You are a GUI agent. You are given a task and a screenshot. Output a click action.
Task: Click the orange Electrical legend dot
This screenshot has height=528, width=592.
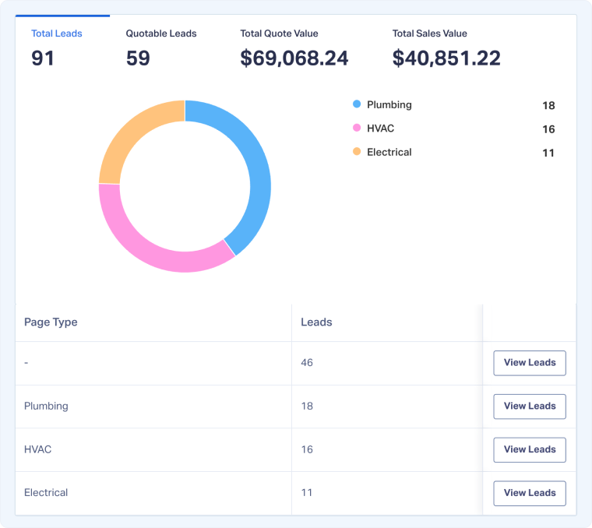pos(357,152)
